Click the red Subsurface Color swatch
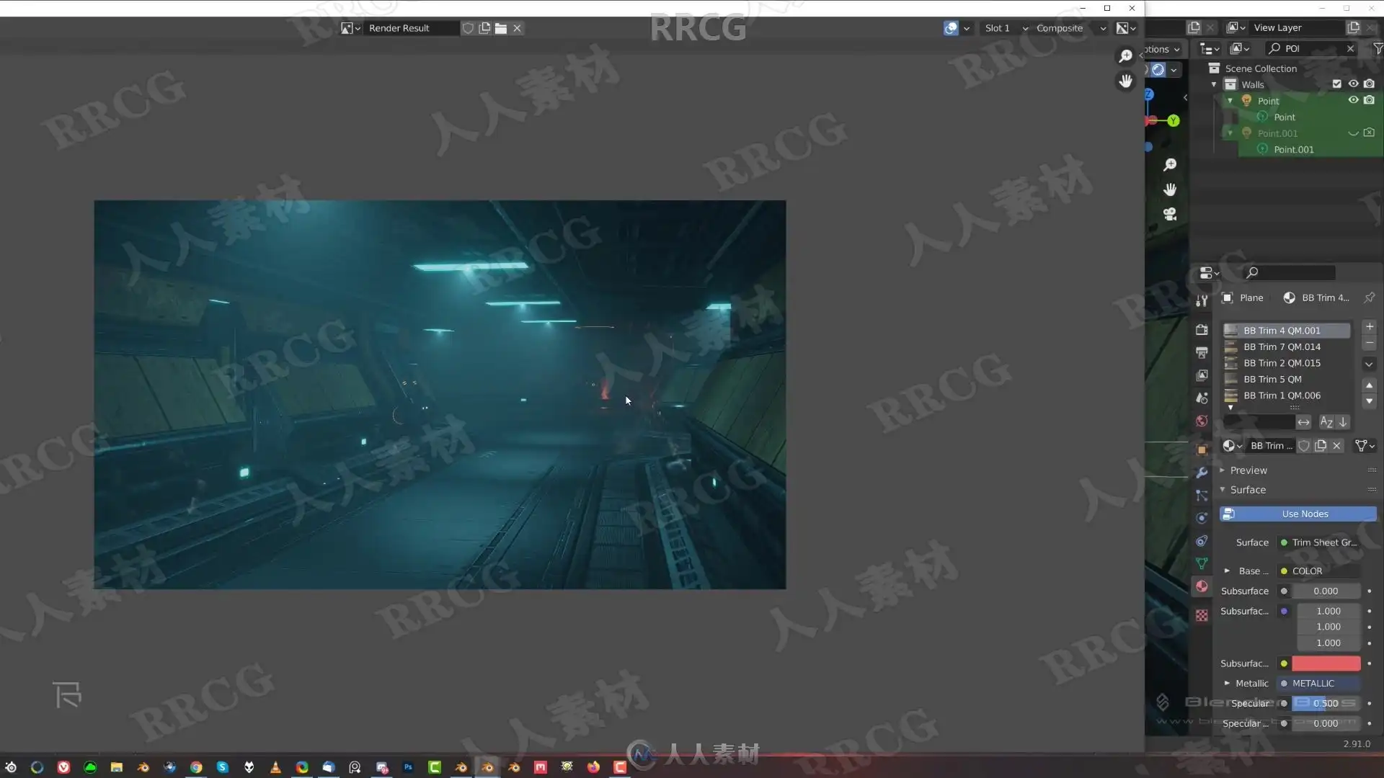Image resolution: width=1384 pixels, height=778 pixels. tap(1326, 663)
